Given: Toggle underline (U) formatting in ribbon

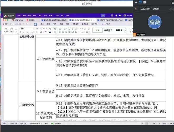Looking at the screenshot, I should pyautogui.click(x=27, y=32).
